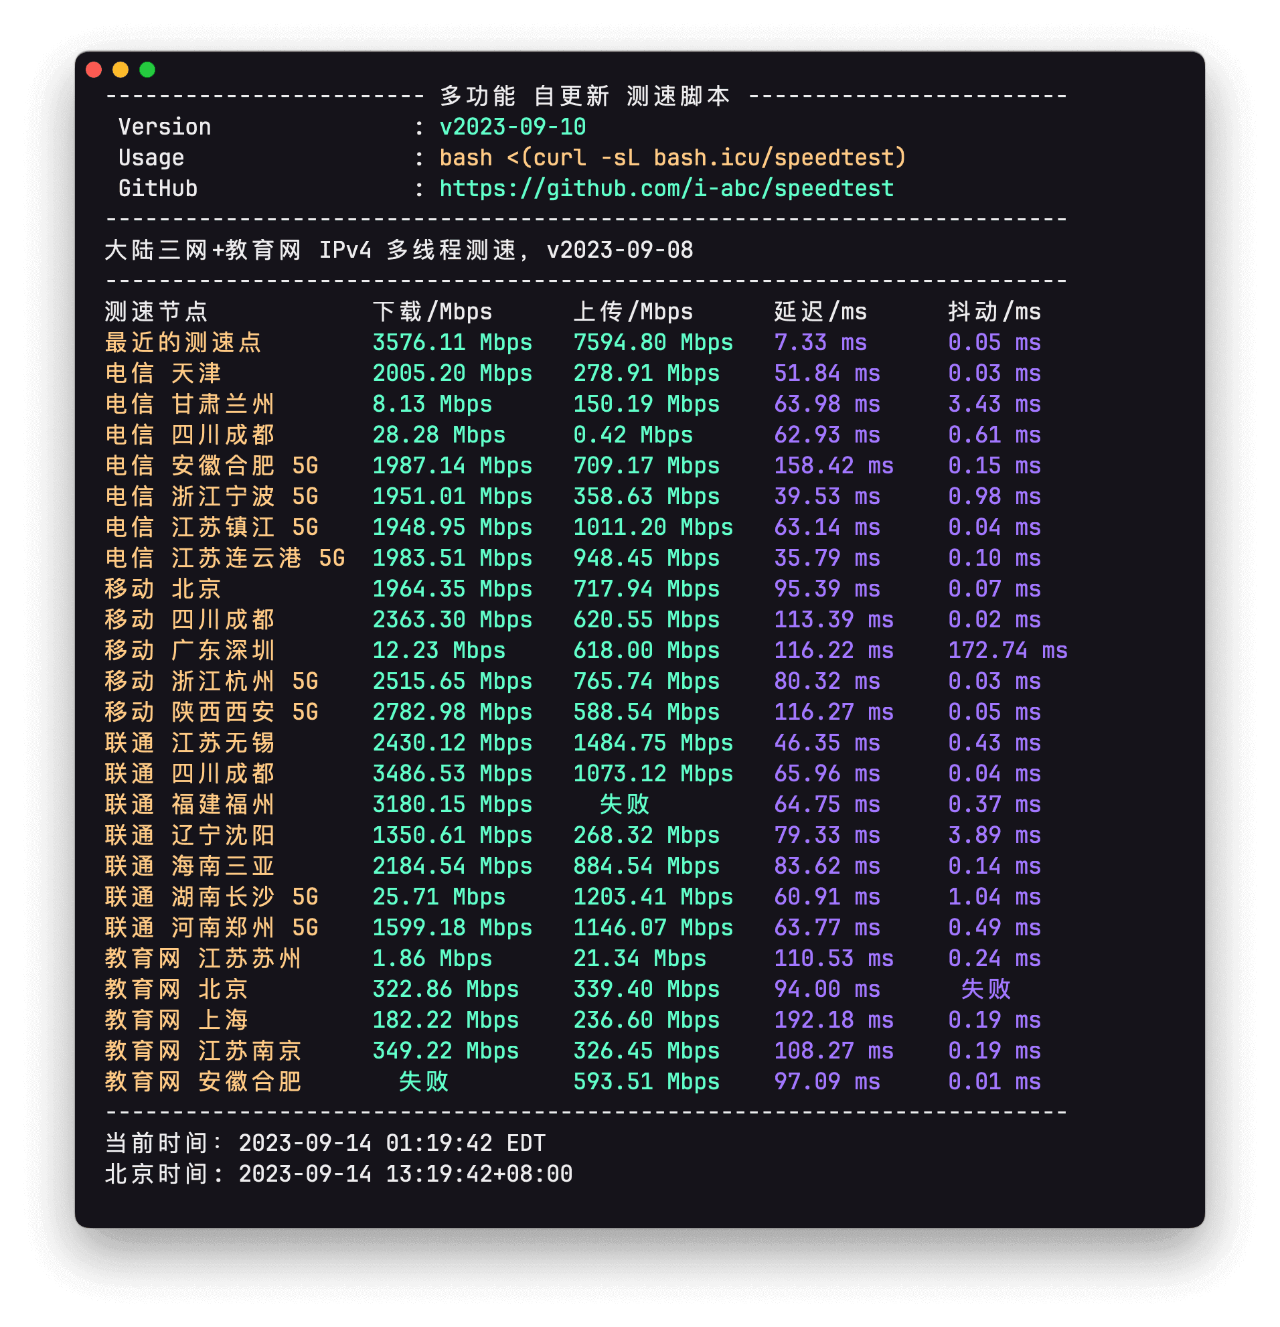Select the 联通 河南郑州 5G node
1280x1327 pixels.
pos(212,927)
